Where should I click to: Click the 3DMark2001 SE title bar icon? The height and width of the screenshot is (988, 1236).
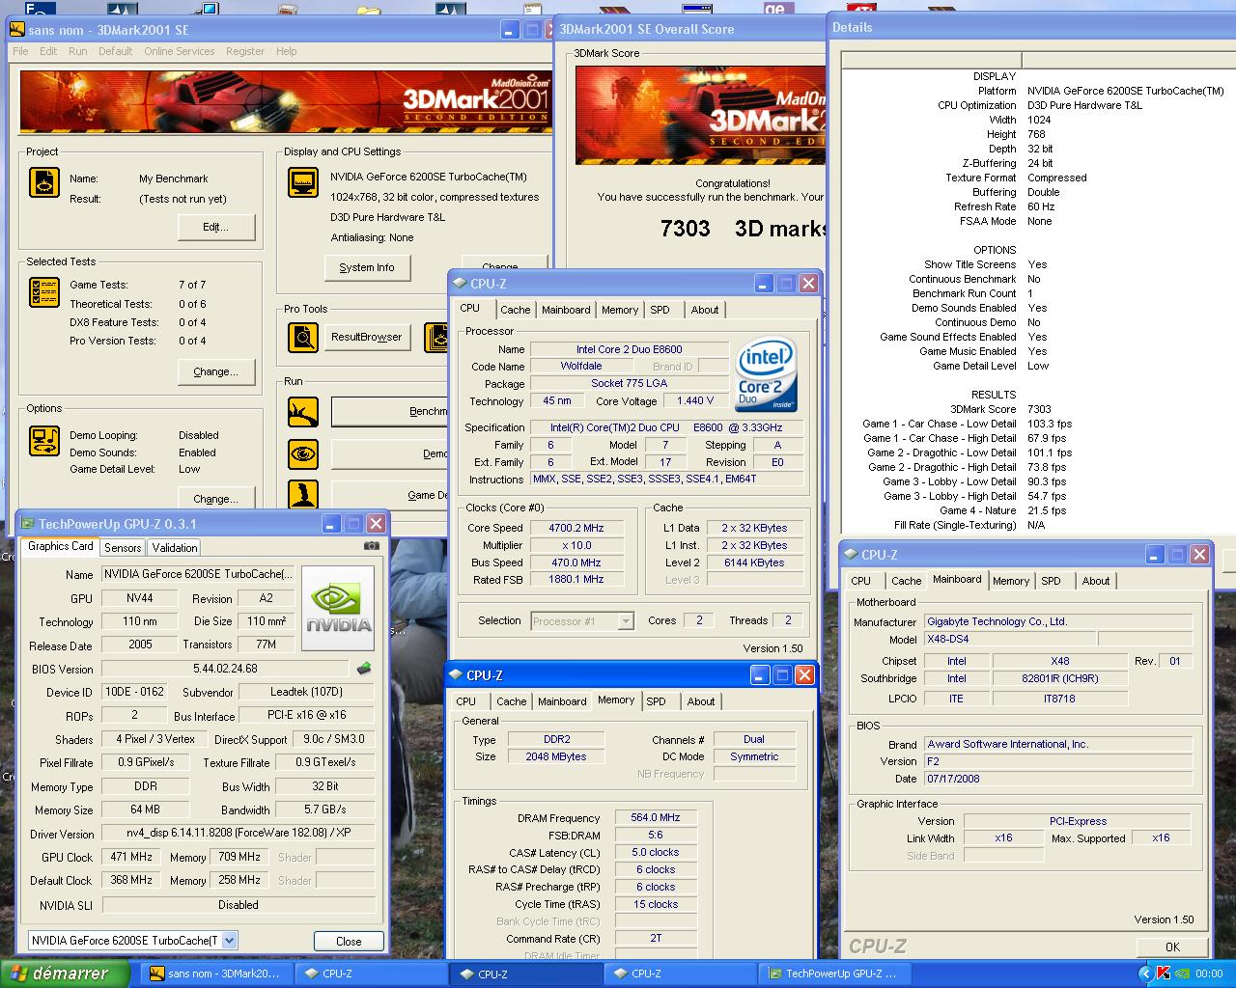click(x=17, y=30)
